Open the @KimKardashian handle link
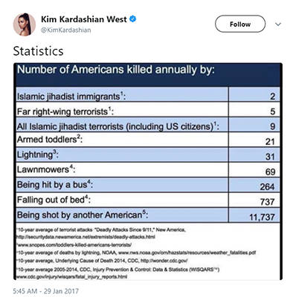 pos(65,30)
